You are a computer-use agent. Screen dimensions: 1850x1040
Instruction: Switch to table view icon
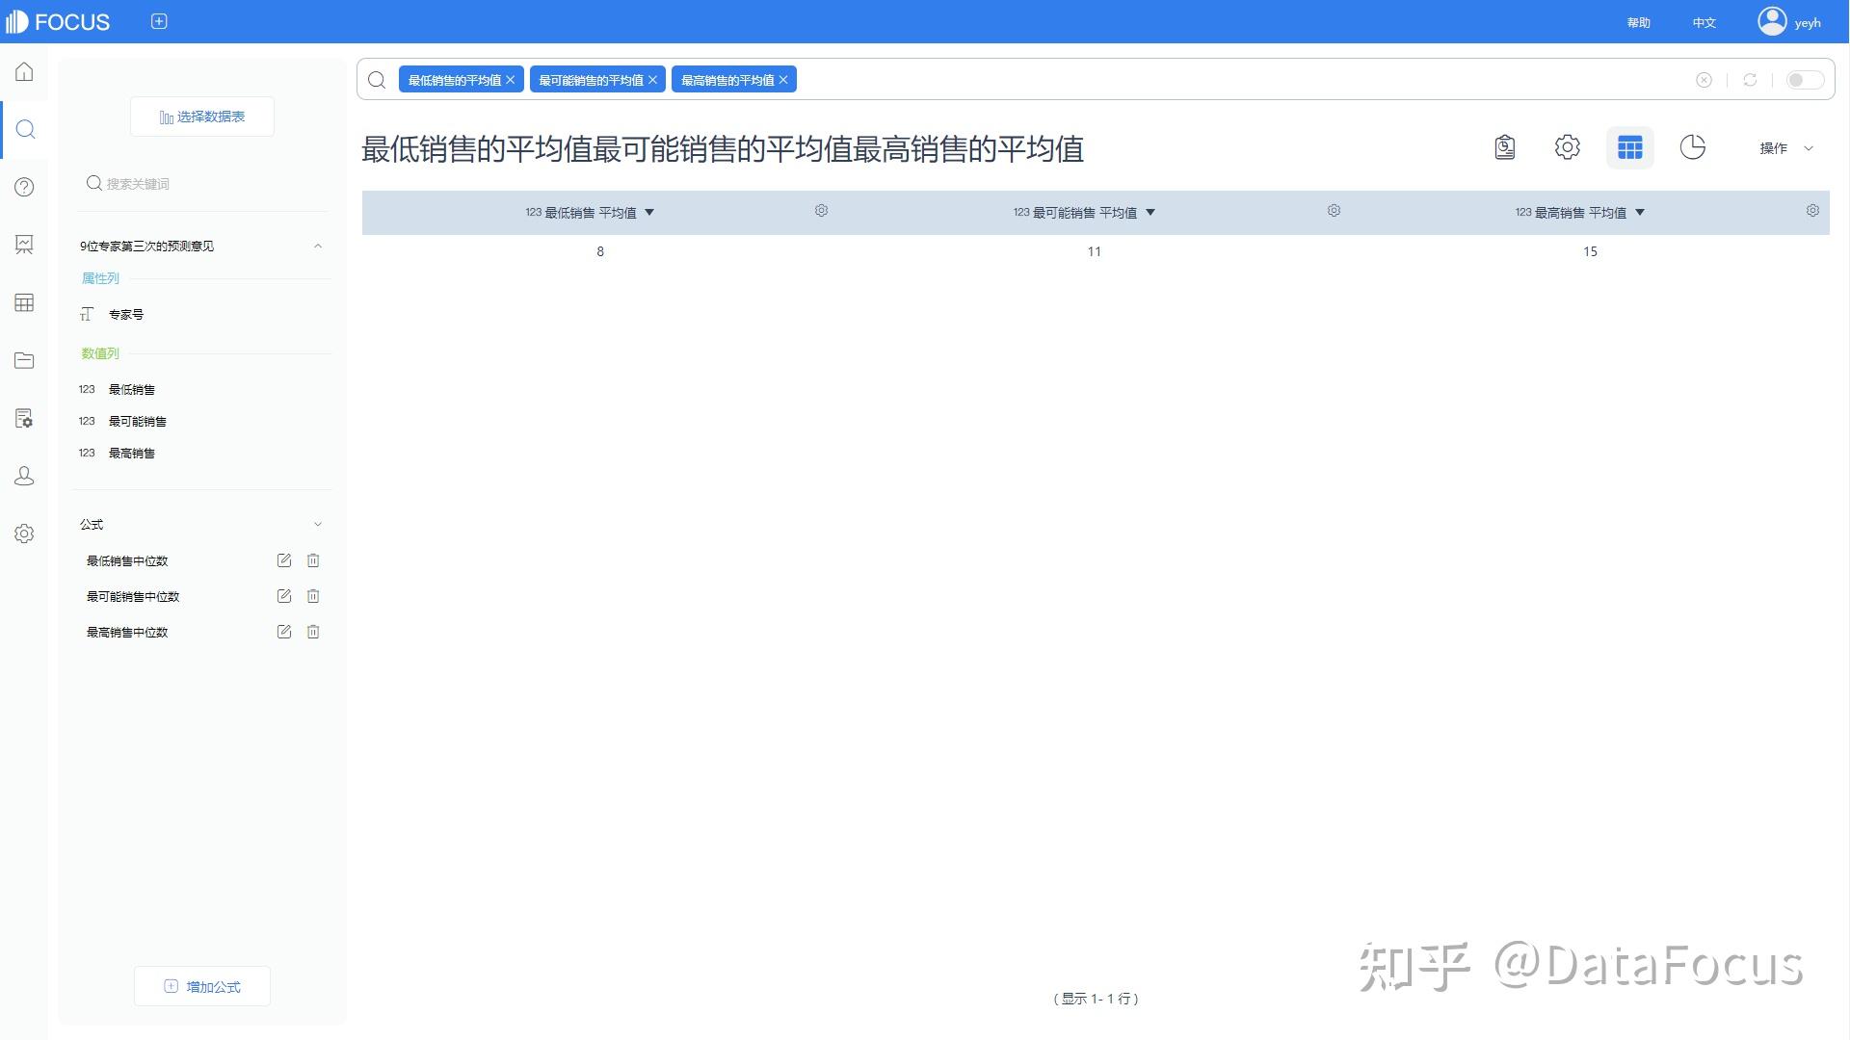click(x=1629, y=147)
